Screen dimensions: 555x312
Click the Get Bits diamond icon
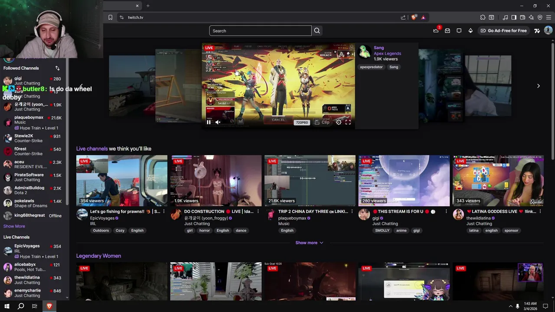click(x=470, y=31)
